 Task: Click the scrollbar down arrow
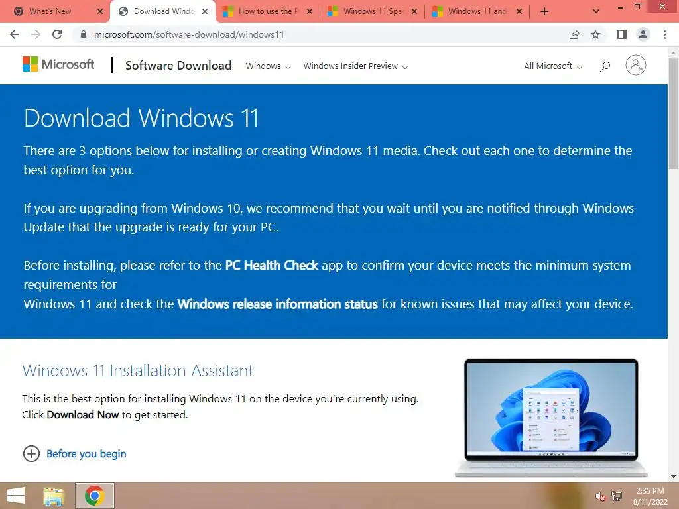pos(673,477)
